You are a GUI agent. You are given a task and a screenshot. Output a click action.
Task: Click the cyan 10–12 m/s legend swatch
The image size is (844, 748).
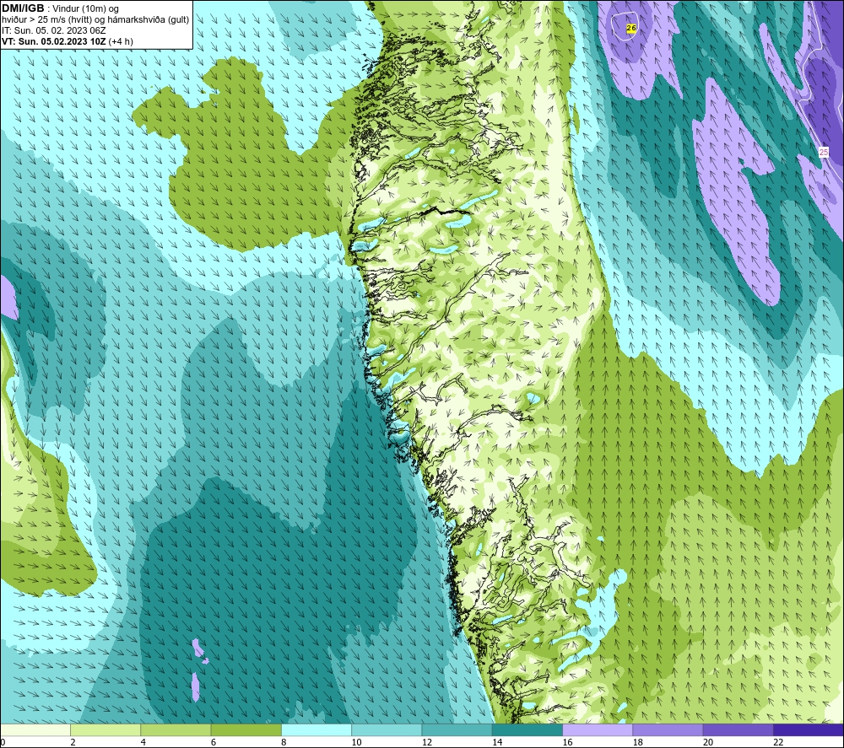pos(387,729)
